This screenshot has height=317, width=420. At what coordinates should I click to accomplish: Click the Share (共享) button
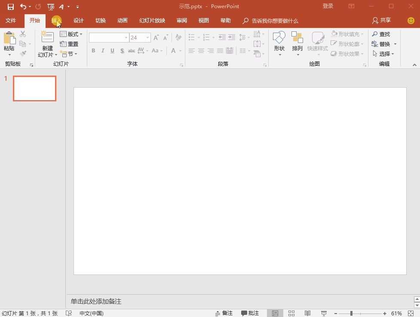coord(382,21)
